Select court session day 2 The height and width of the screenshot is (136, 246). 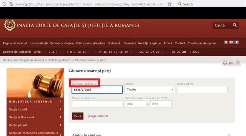[x=49, y=52]
